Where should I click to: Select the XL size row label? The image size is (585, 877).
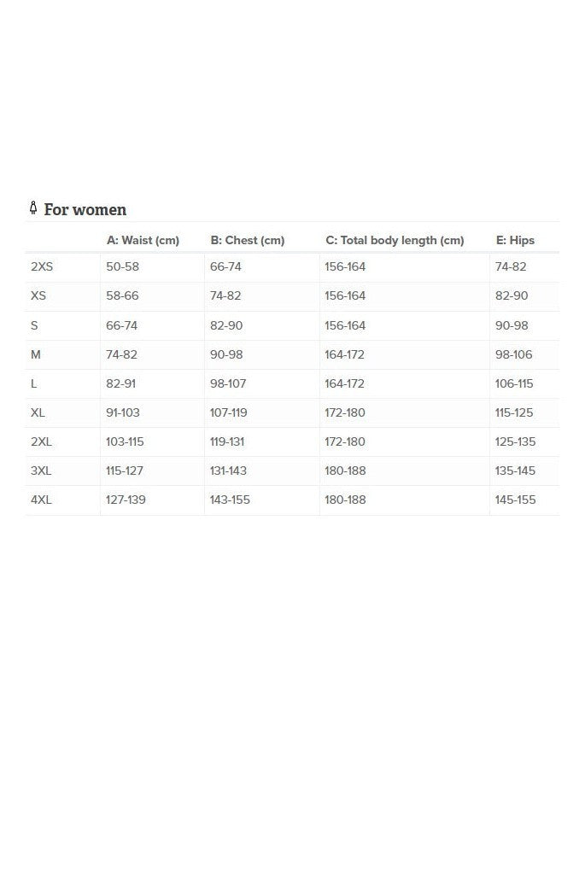(38, 412)
